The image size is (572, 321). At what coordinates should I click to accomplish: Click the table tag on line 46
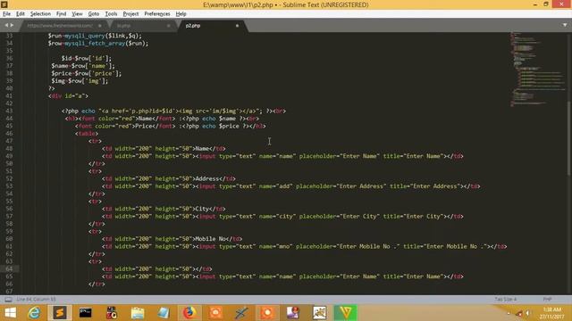click(x=87, y=133)
